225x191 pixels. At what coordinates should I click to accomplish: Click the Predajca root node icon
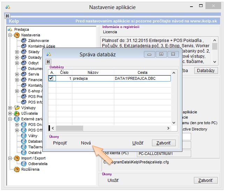pos(10,29)
